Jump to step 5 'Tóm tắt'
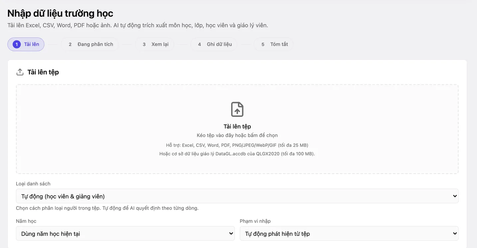Screen dimensions: 477x248 [x=274, y=44]
